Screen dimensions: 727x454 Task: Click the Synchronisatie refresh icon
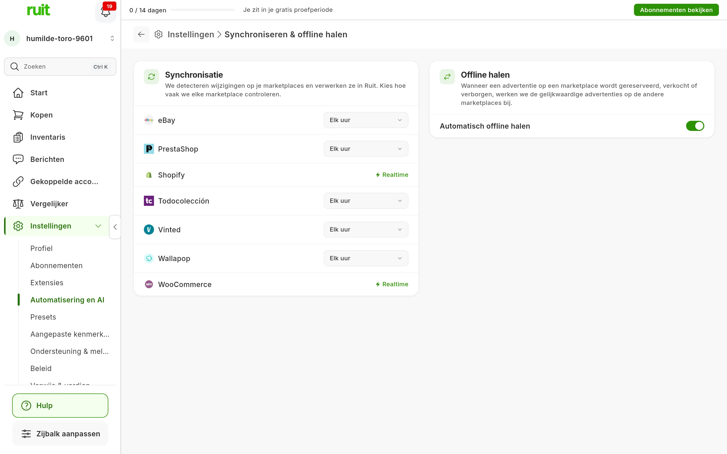click(151, 77)
